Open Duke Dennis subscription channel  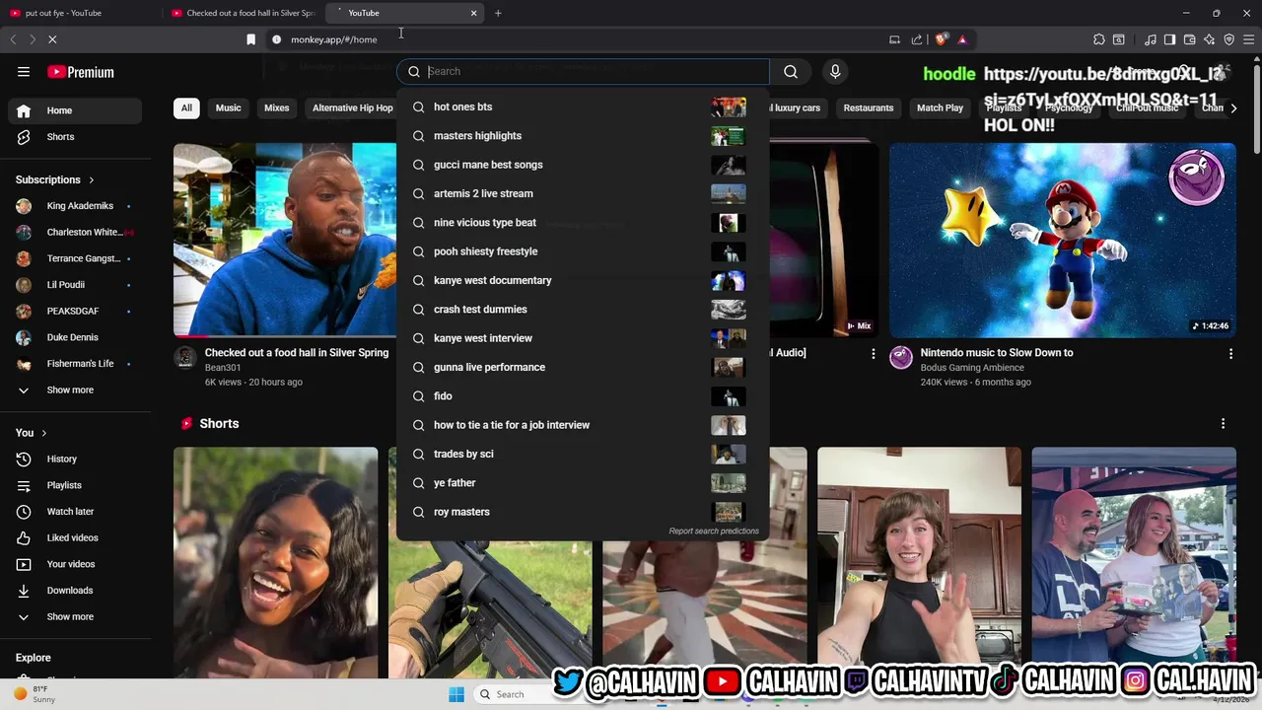pyautogui.click(x=75, y=337)
